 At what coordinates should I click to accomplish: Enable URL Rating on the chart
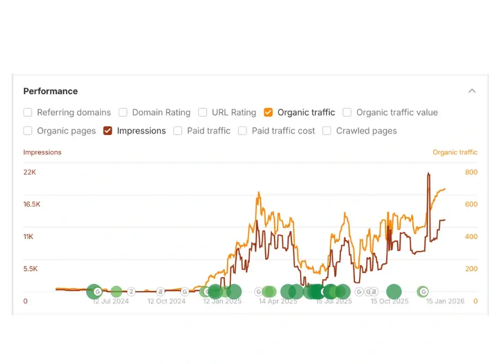203,112
